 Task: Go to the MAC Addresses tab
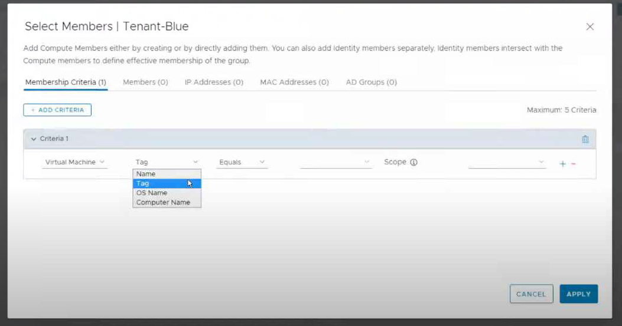point(294,83)
